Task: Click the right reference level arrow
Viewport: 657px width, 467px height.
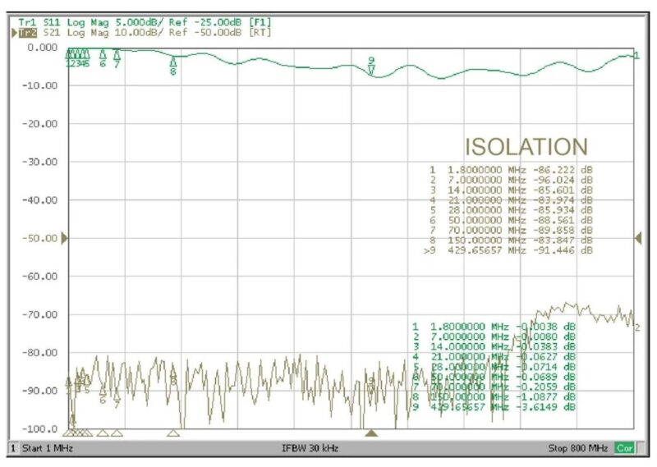Action: 637,238
